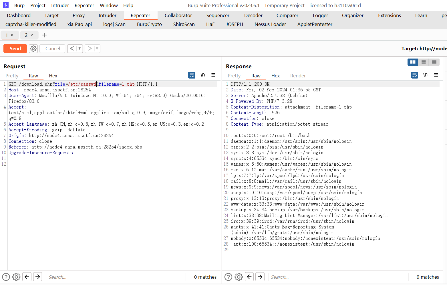Open the Burp menu
Viewport: 447px width, 285px height.
pos(19,5)
